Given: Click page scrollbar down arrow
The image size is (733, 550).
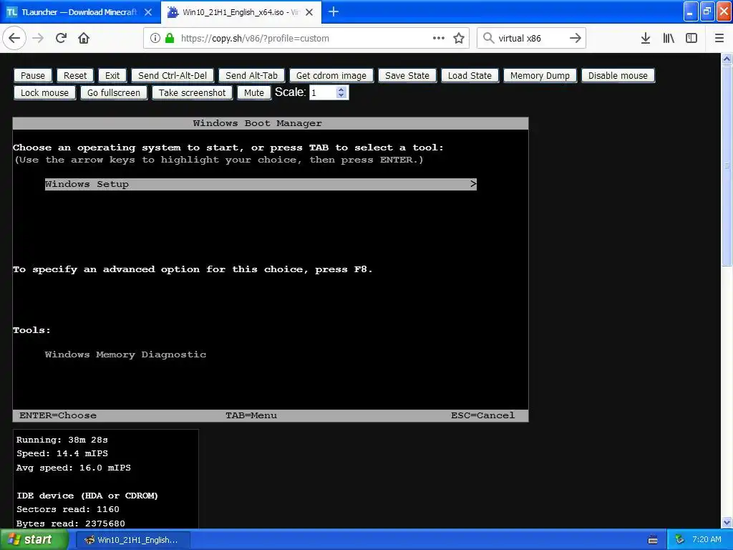Looking at the screenshot, I should [x=727, y=522].
